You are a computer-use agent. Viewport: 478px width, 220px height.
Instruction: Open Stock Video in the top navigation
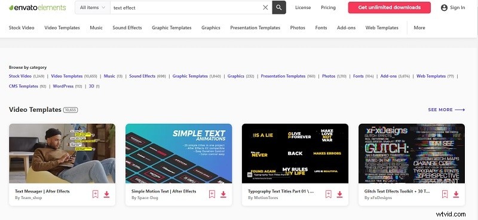(22, 27)
